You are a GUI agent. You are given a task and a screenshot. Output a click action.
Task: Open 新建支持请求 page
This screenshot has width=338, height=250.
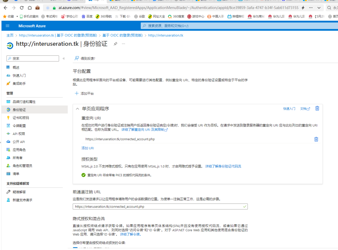pos(22,200)
